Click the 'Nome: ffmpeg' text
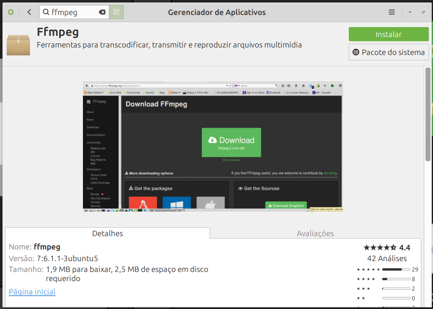 (35, 247)
